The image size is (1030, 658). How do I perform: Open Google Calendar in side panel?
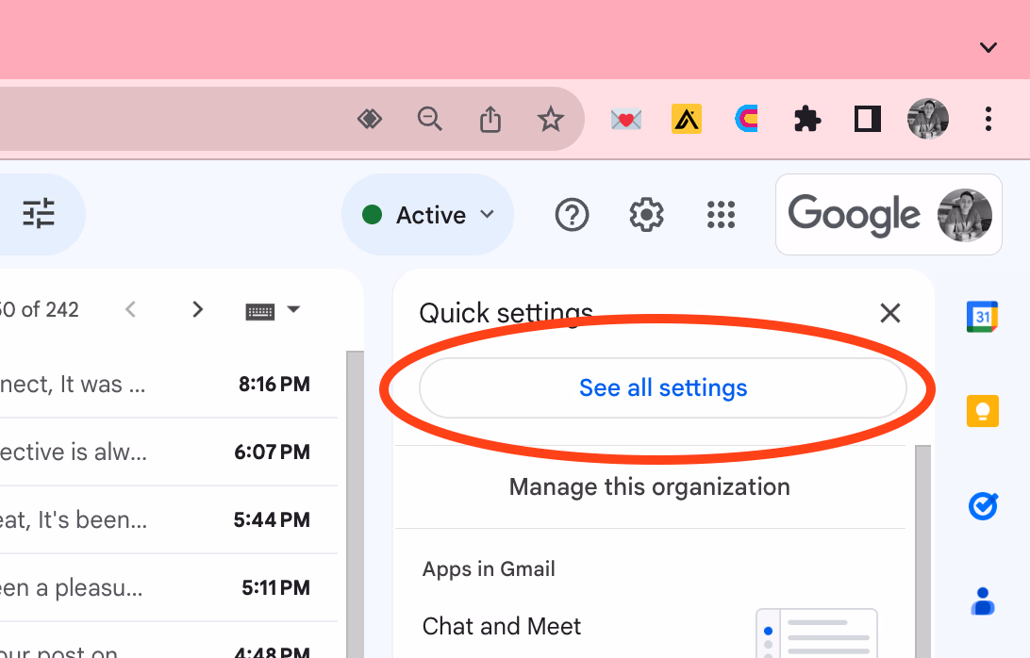983,317
